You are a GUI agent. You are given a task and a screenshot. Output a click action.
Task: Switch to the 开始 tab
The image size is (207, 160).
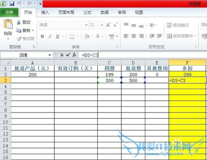[x=28, y=12]
